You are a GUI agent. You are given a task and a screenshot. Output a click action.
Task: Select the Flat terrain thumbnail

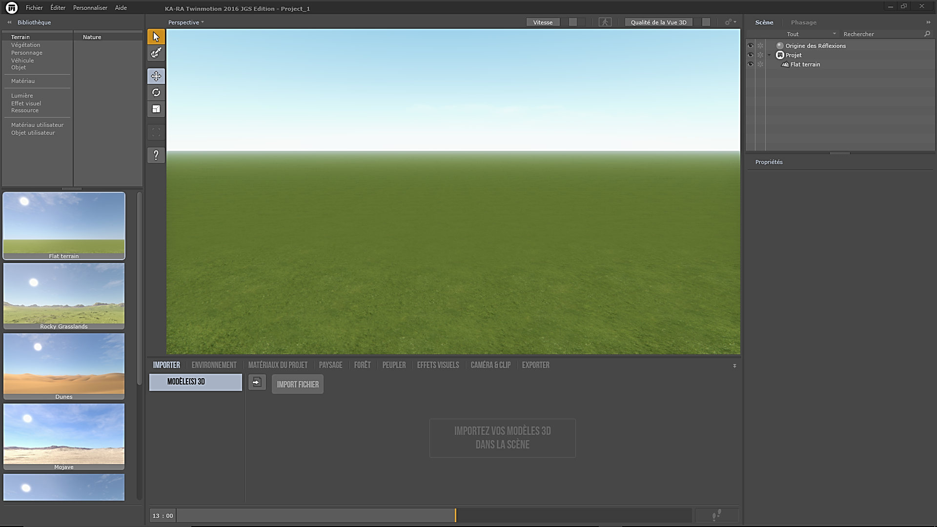click(x=64, y=225)
